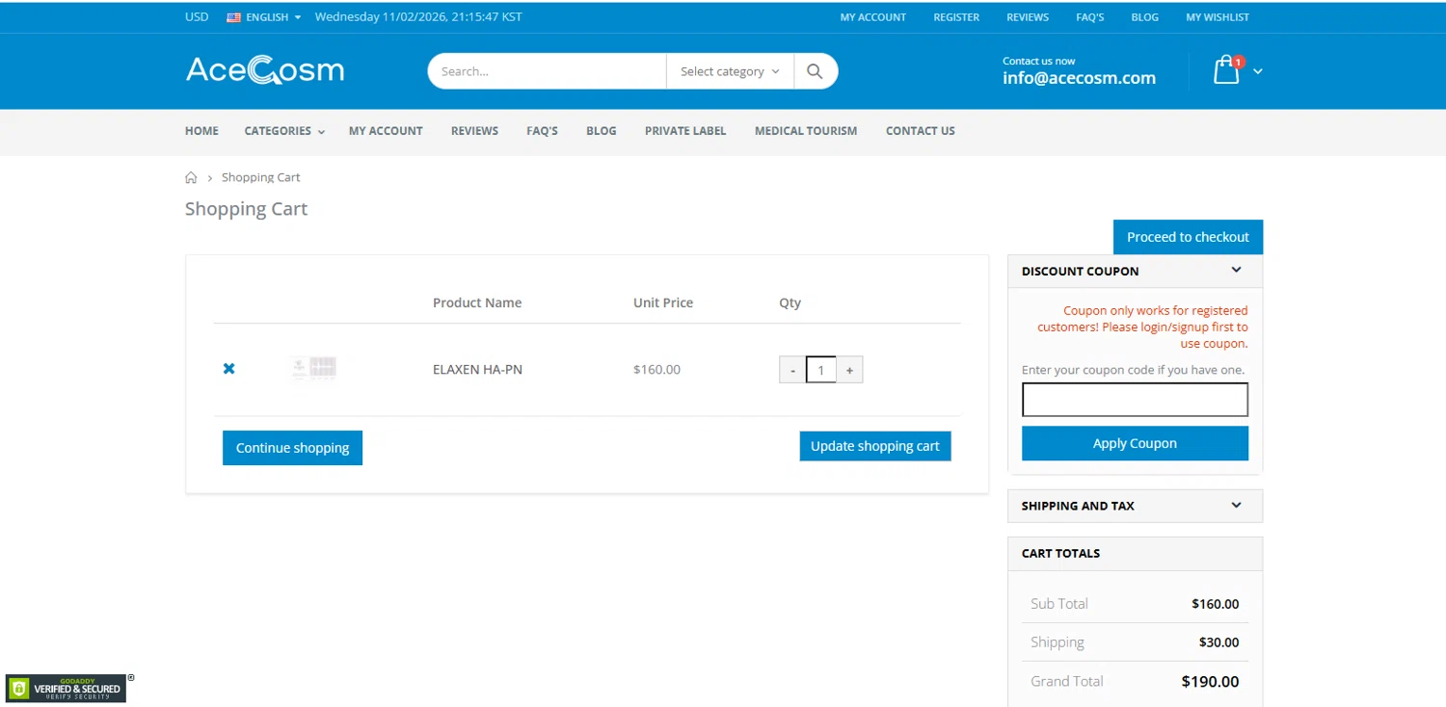This screenshot has height=707, width=1446.
Task: Click MY ACCOUNT in top bar
Action: 873,17
